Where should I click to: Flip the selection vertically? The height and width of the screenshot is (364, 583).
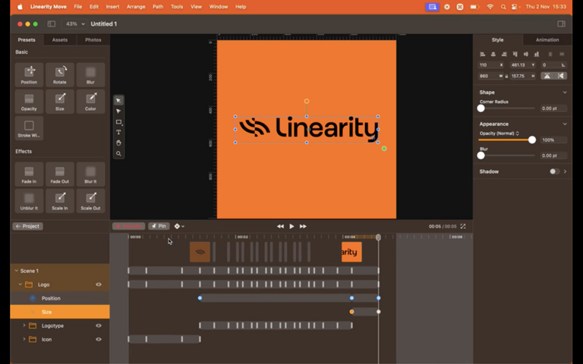coord(547,76)
